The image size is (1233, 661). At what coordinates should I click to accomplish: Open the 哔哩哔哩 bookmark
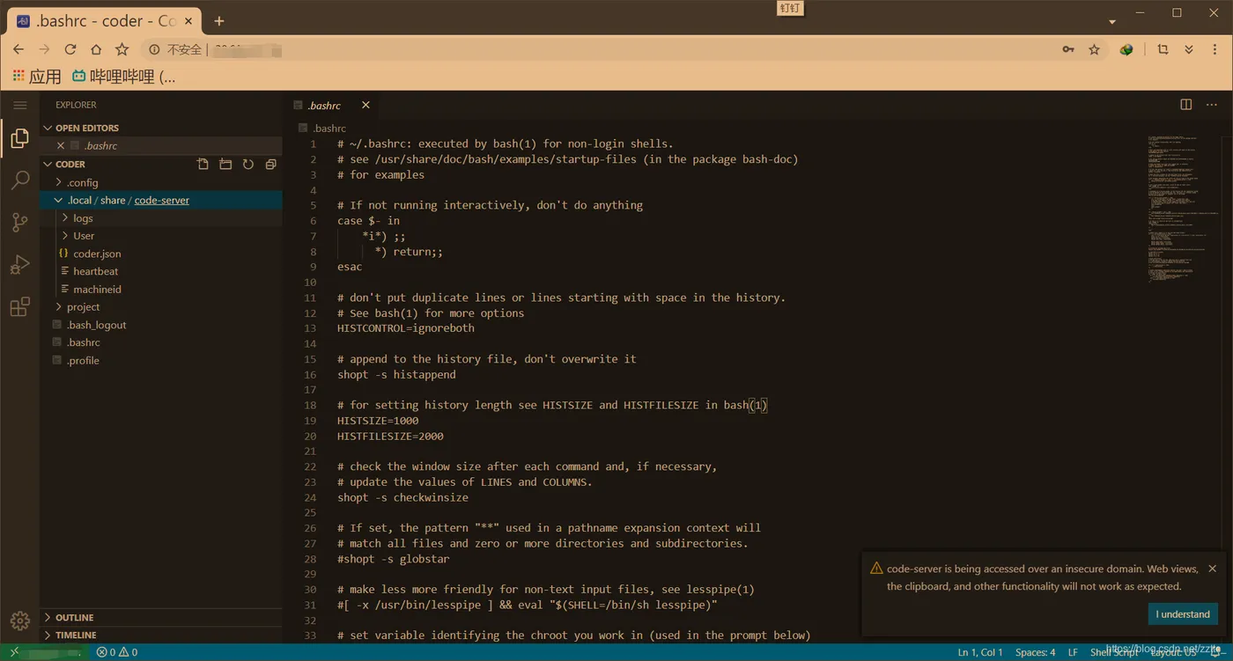[123, 77]
